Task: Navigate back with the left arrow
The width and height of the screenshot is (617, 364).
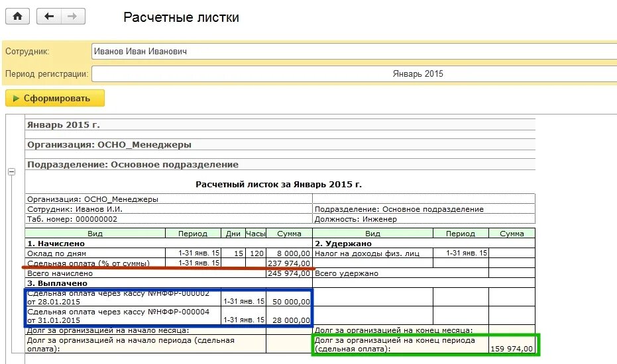Action: coord(49,17)
